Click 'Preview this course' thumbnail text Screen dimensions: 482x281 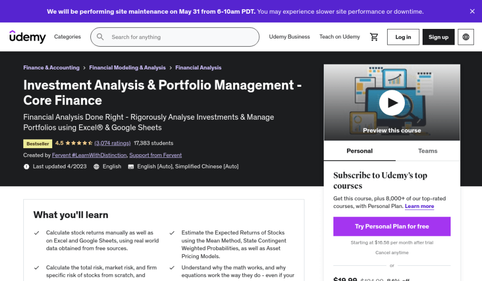[392, 130]
